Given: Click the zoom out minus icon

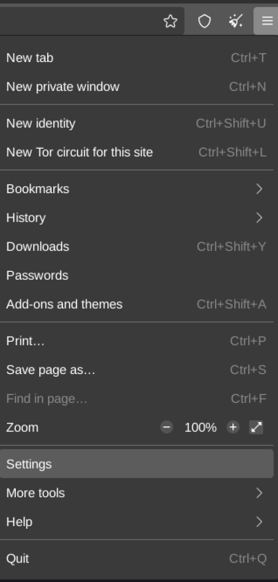Looking at the screenshot, I should click(x=167, y=427).
